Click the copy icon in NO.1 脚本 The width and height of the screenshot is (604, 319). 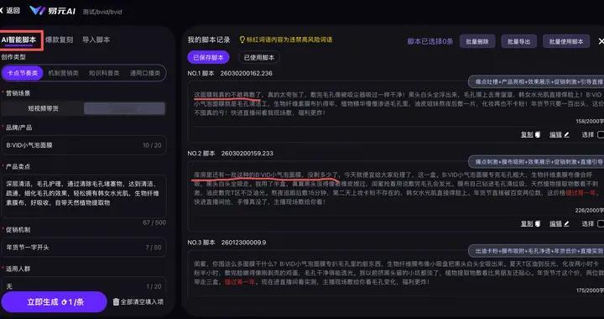coord(538,135)
